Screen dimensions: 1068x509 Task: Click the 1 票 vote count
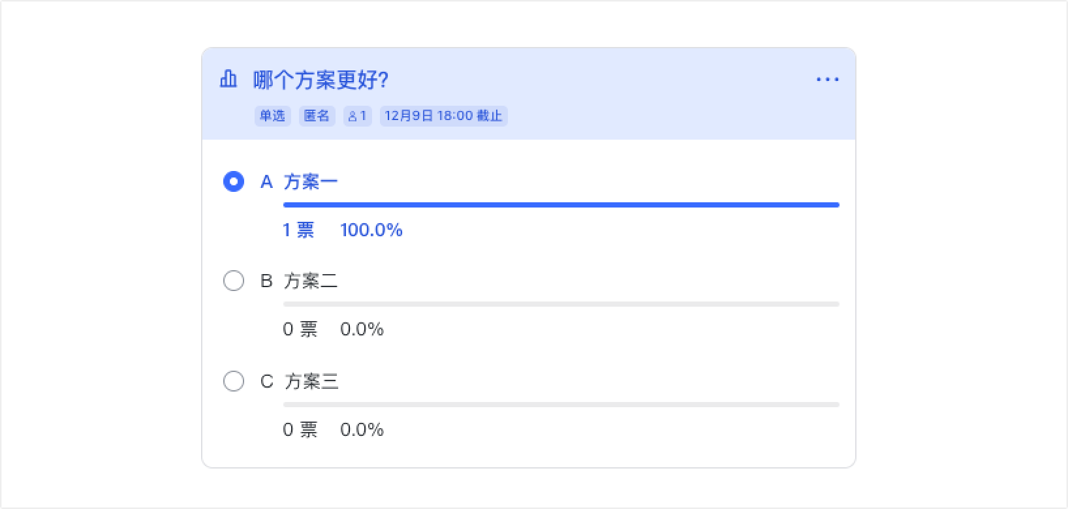298,230
